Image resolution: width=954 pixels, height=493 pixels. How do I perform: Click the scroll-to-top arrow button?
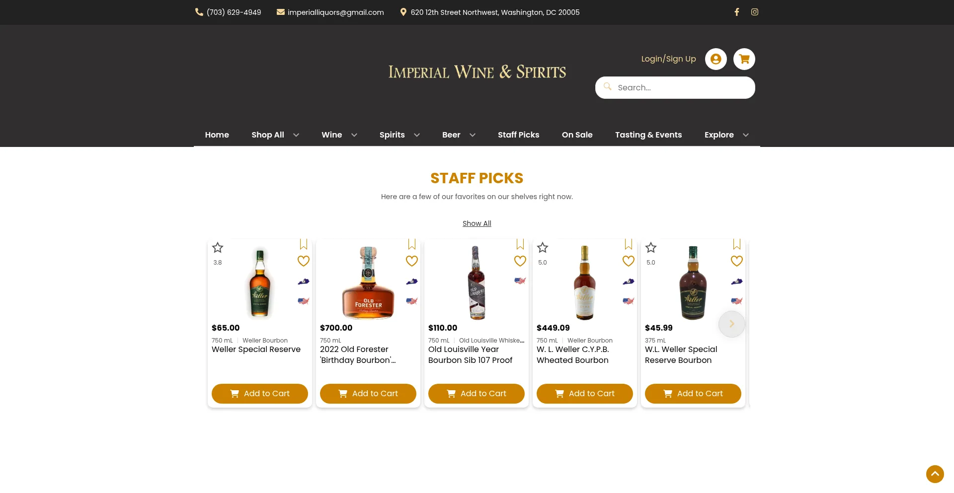click(x=935, y=474)
